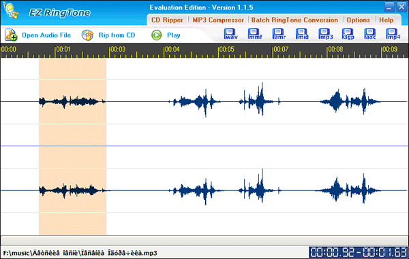Click the Rip from CD label
409x259 pixels.
[x=117, y=35]
